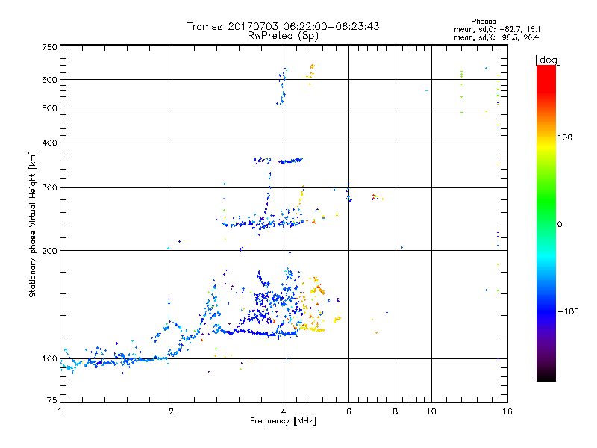Click the y-axis tick label '500'
The width and height of the screenshot is (597, 448).
pos(49,108)
